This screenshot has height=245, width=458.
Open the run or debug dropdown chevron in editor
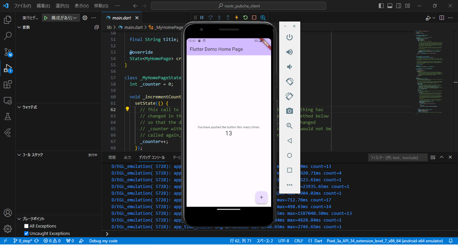[434, 18]
